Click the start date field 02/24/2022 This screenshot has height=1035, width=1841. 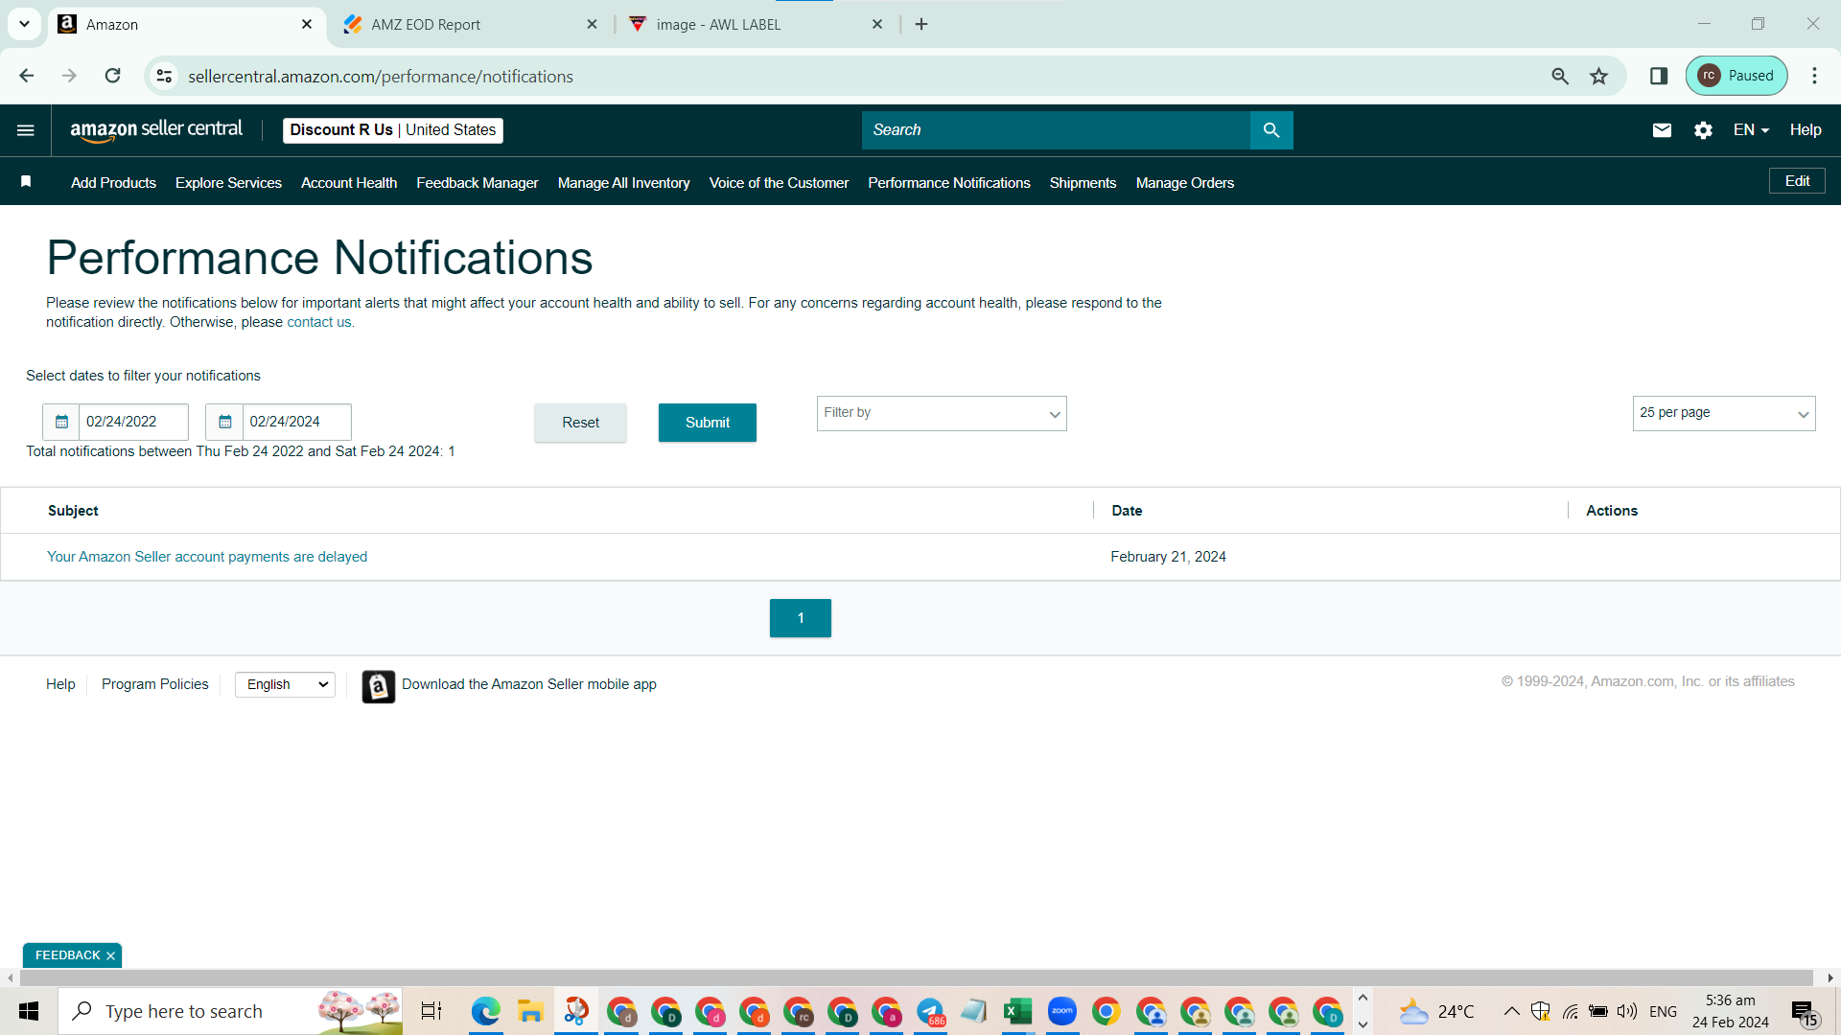[x=133, y=422]
